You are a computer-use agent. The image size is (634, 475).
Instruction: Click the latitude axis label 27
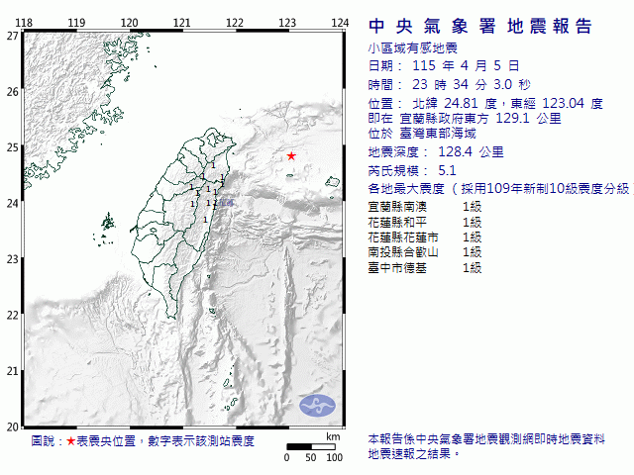[13, 37]
